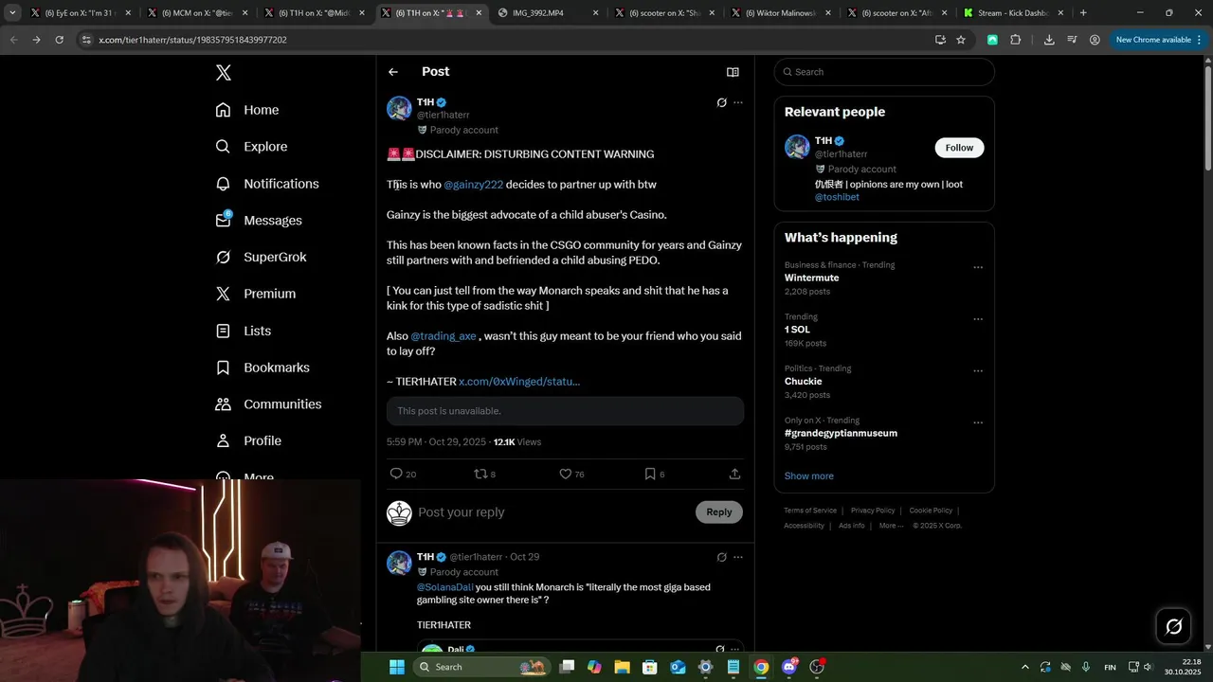
Task: Go back with the Post arrow
Action: click(x=392, y=72)
